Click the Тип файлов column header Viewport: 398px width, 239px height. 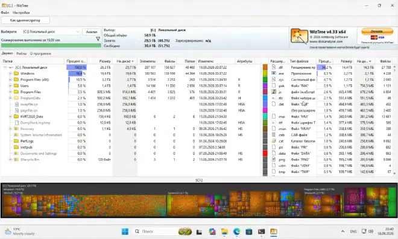click(302, 61)
